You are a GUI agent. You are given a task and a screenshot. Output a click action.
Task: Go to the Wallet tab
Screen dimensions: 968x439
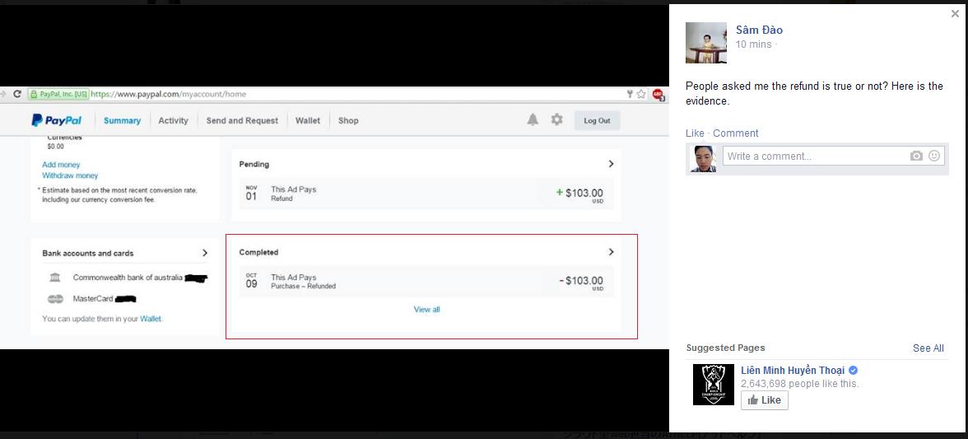[308, 120]
